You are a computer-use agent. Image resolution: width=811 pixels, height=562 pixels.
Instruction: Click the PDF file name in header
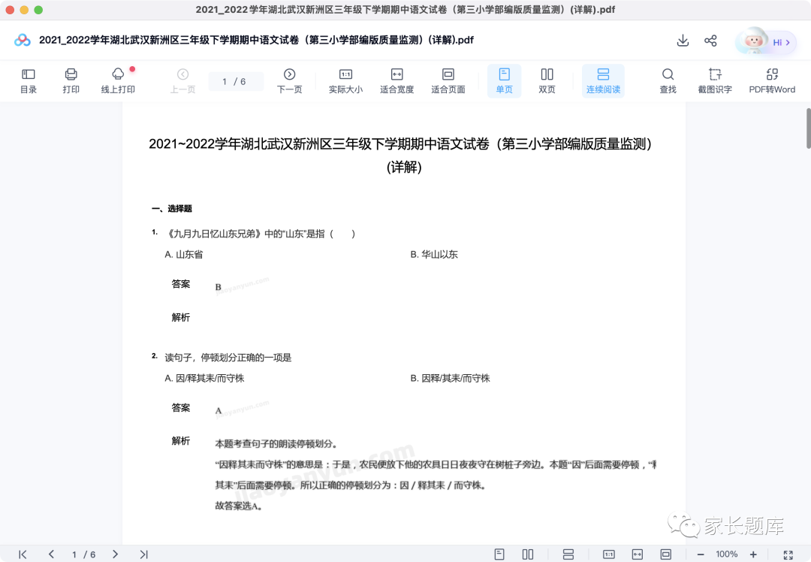point(257,40)
